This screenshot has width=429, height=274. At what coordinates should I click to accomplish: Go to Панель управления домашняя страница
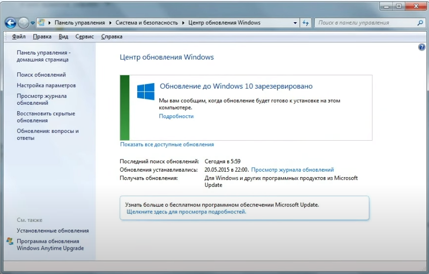pos(43,56)
